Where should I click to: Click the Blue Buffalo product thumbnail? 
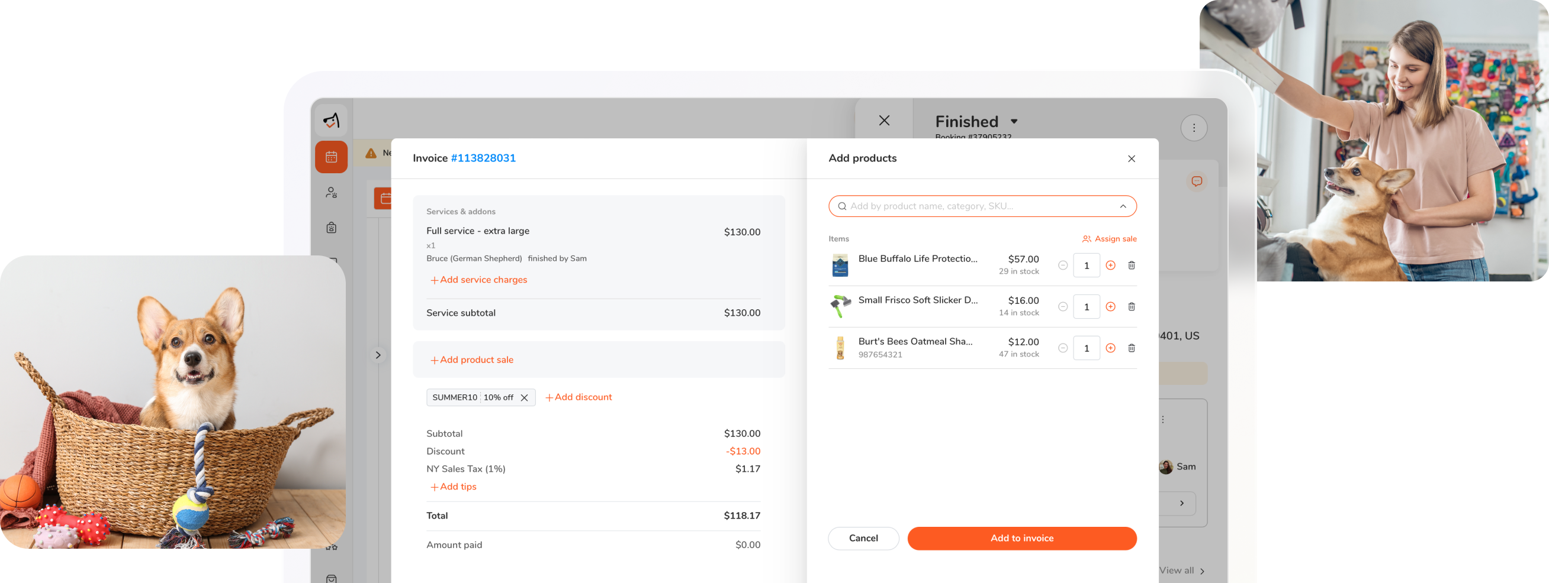840,265
